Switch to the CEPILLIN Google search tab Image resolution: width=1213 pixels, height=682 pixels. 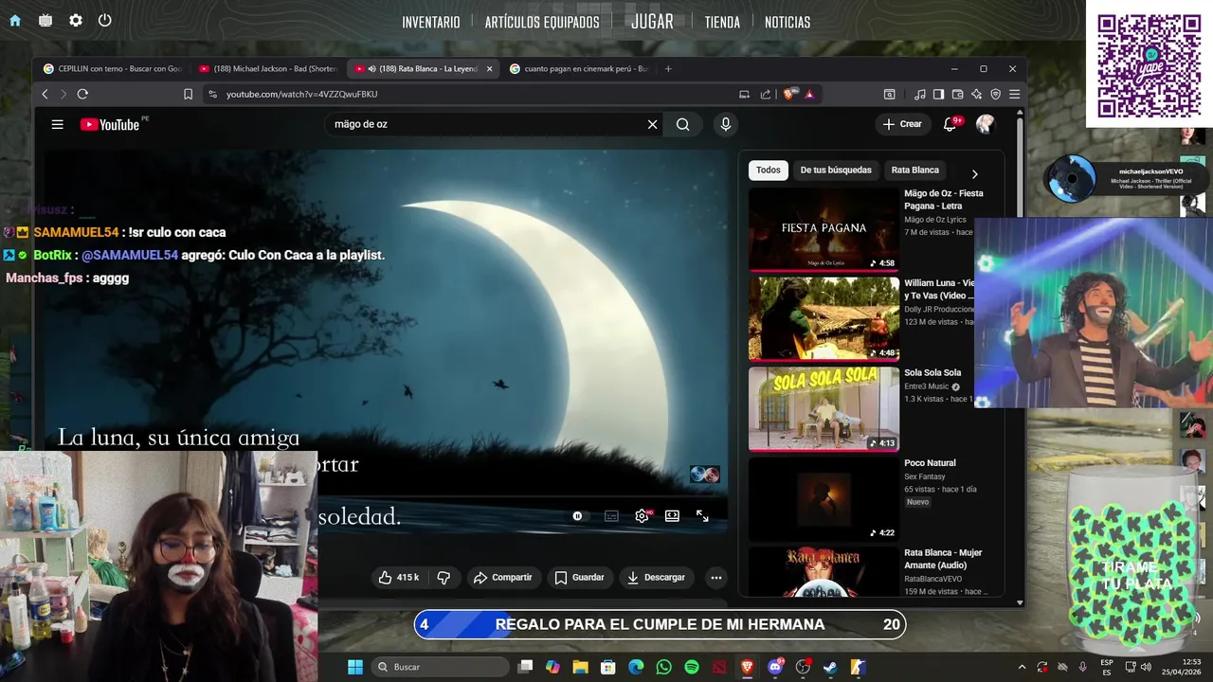[113, 68]
